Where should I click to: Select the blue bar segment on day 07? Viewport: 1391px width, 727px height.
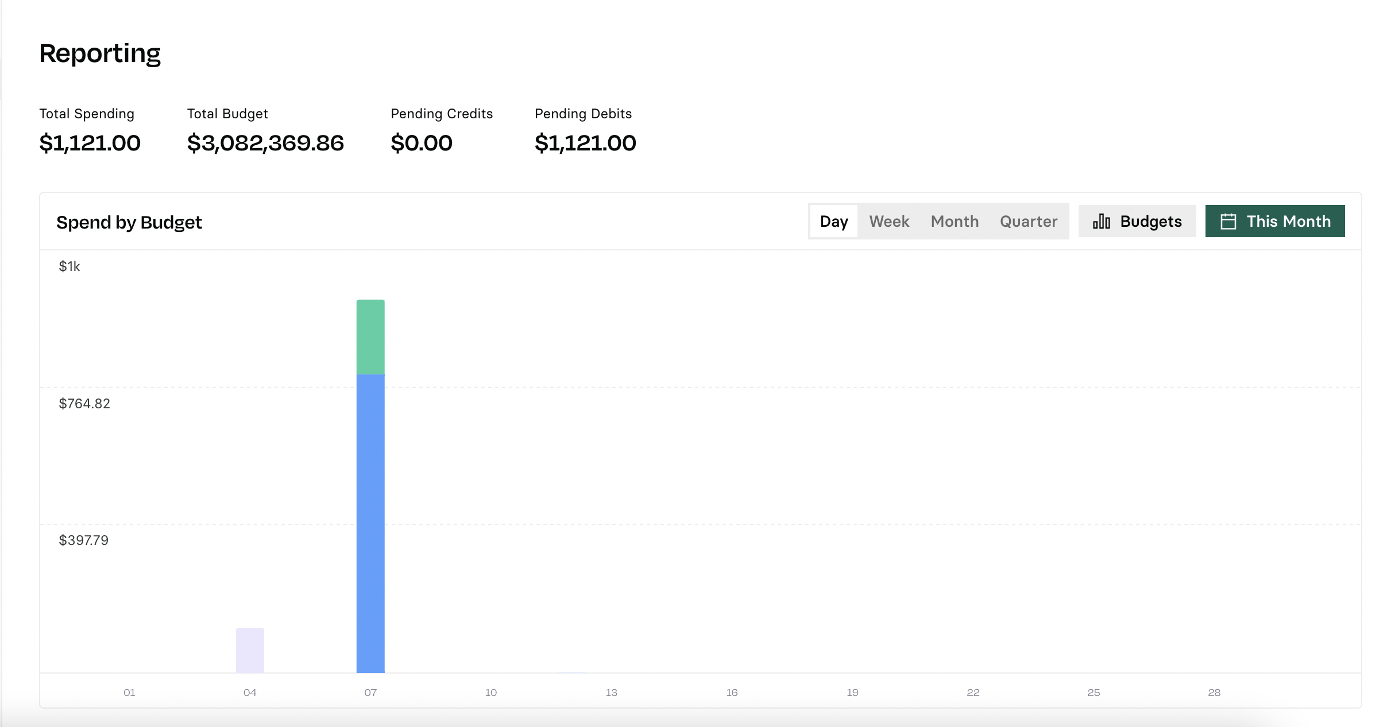[370, 523]
